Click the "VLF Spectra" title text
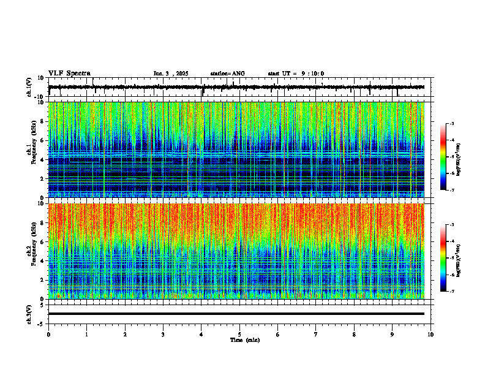Screen dimensions: 485x375 (x=69, y=74)
